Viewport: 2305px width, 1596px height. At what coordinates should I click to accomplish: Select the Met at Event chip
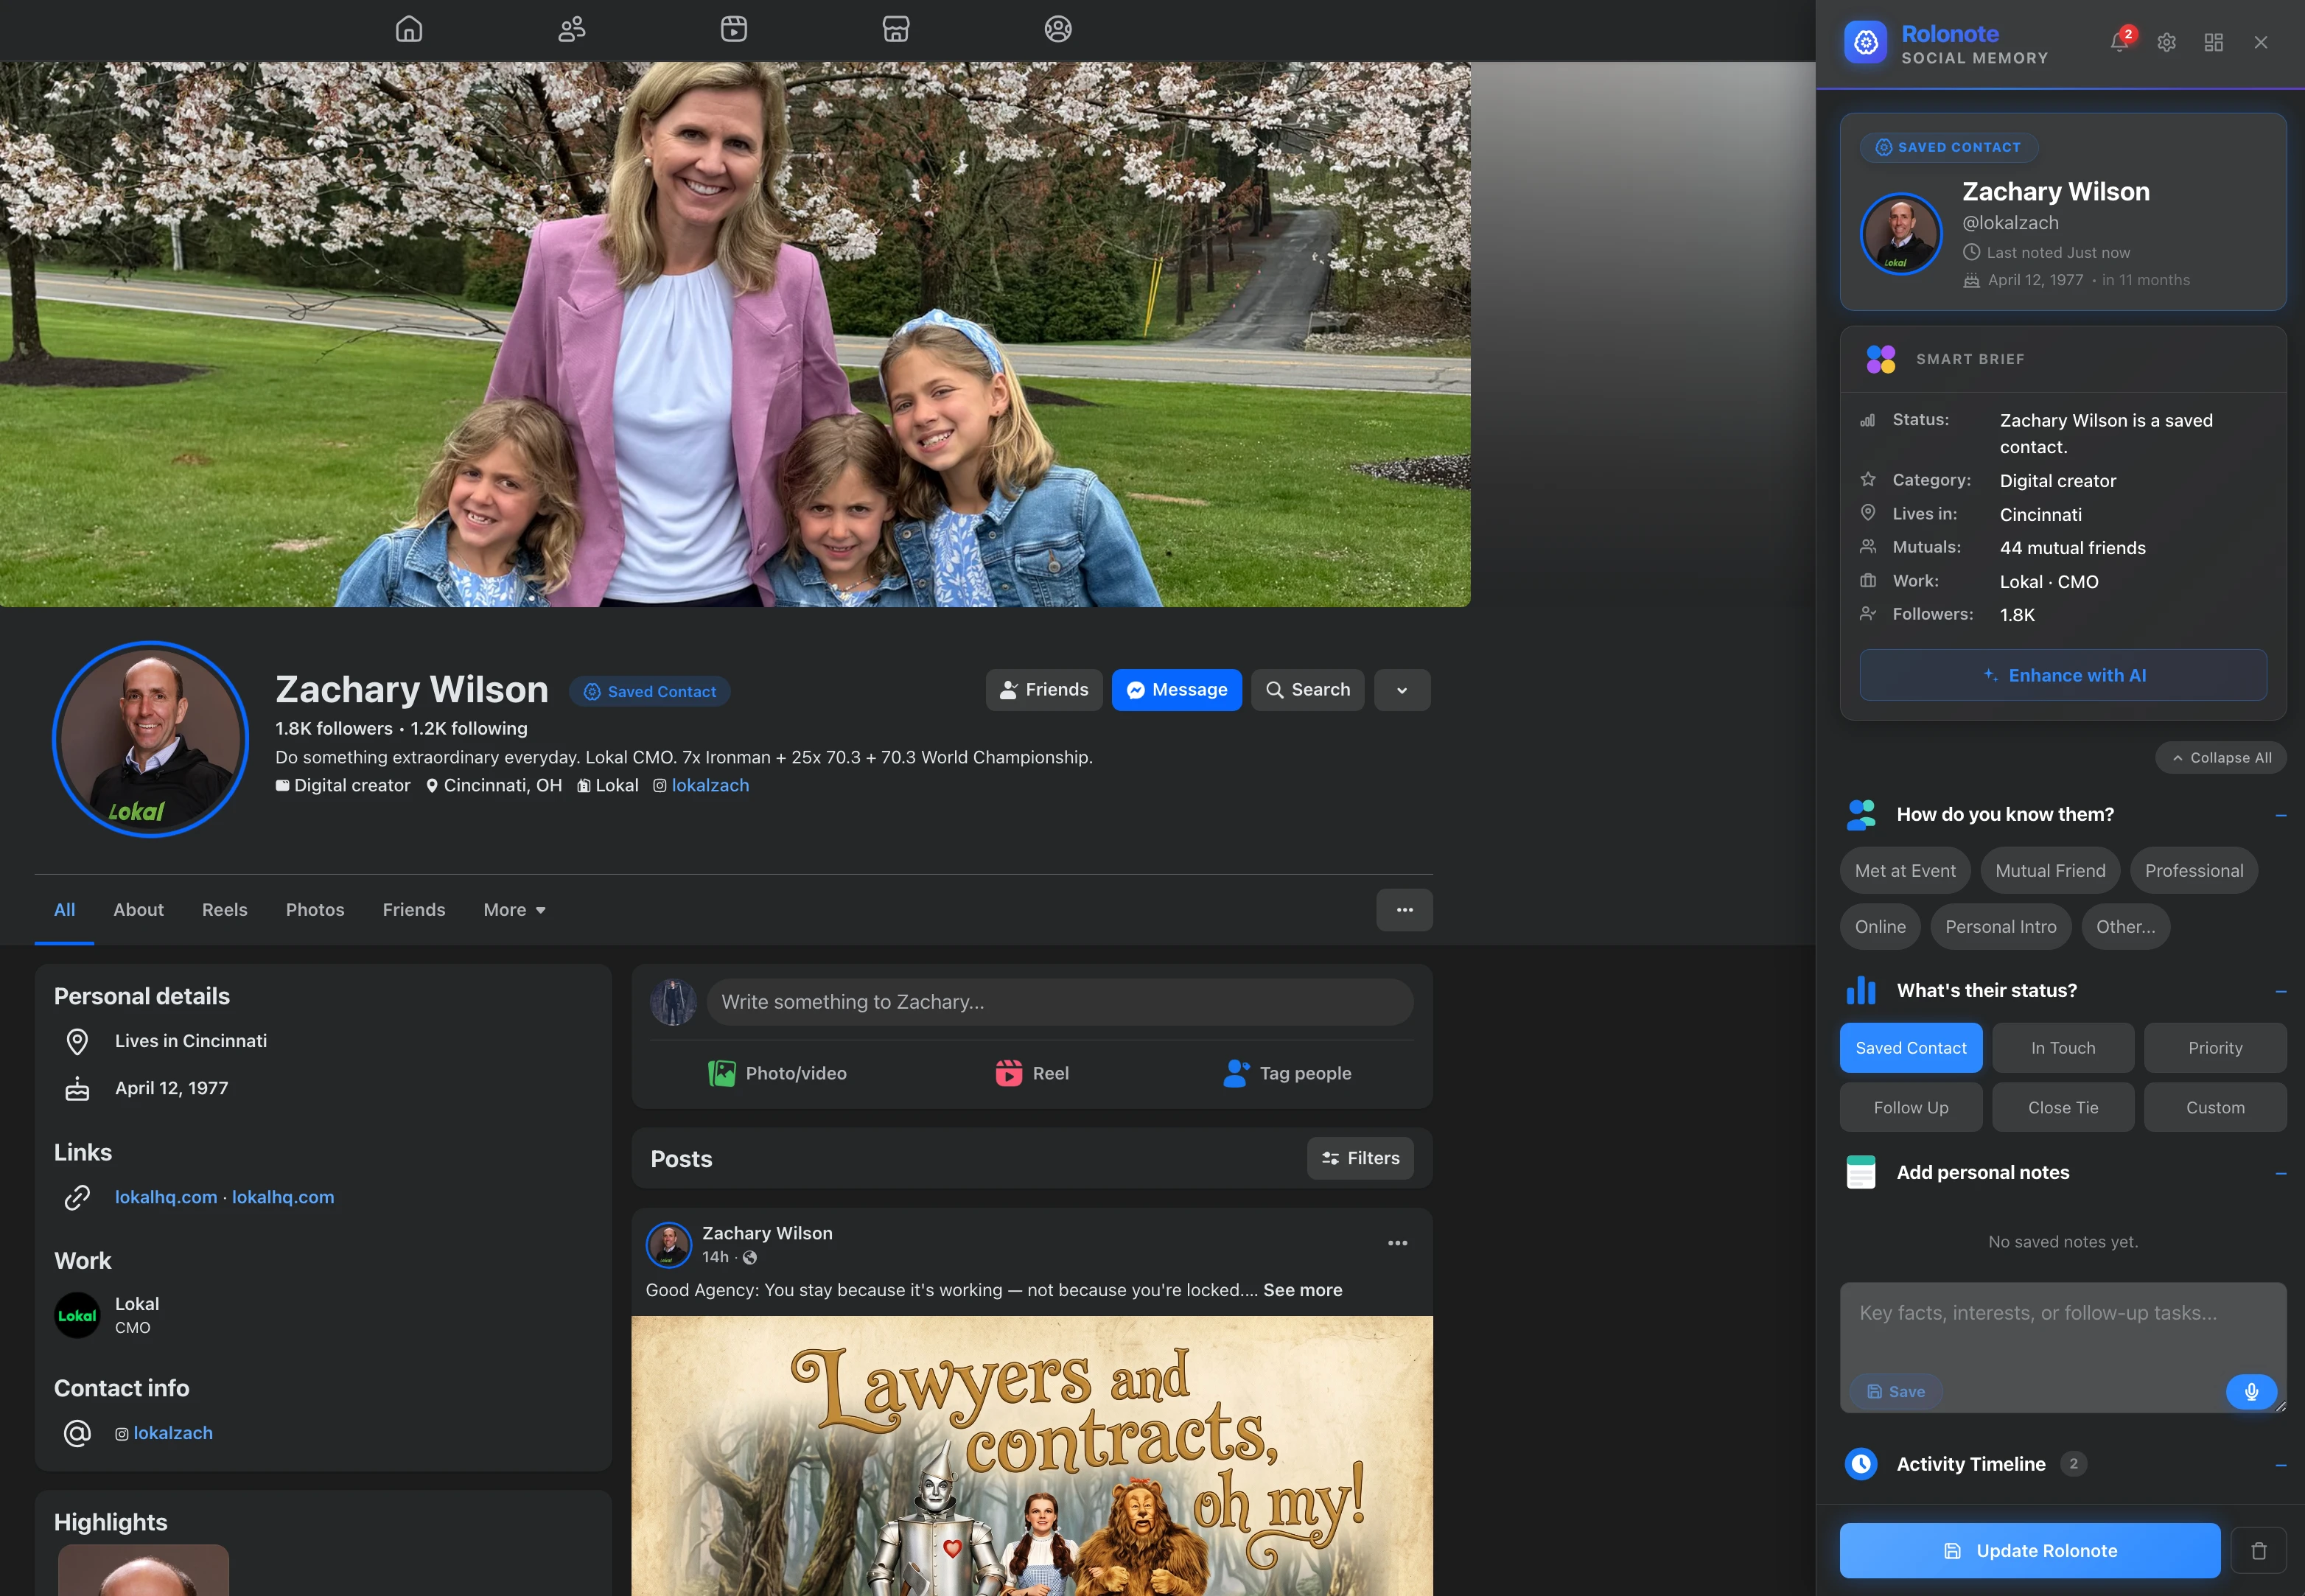(1905, 871)
